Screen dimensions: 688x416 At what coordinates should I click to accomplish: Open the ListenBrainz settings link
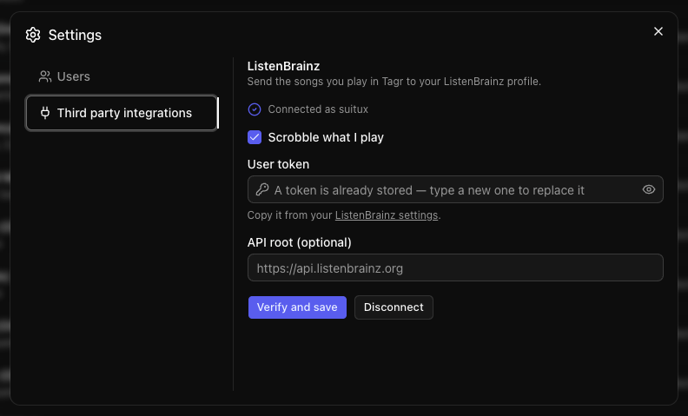tap(387, 215)
